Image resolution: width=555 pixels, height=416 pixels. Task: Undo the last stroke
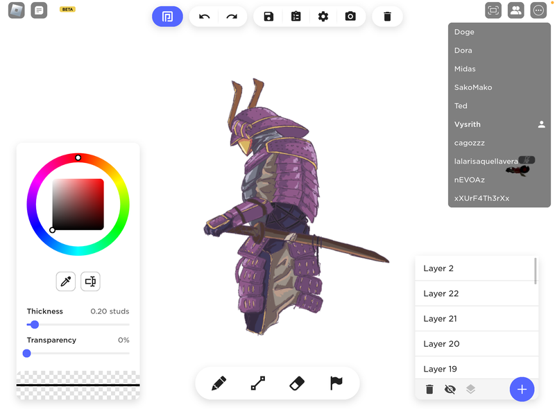(204, 17)
